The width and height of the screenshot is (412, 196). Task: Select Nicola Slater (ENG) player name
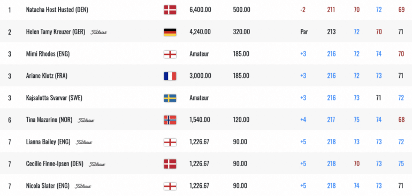tap(48, 186)
